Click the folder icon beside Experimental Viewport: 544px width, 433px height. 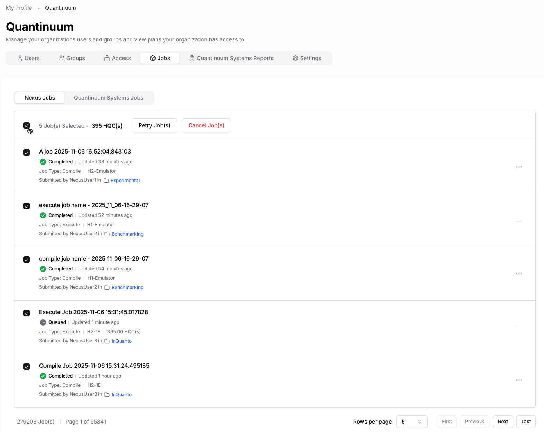[x=106, y=181]
